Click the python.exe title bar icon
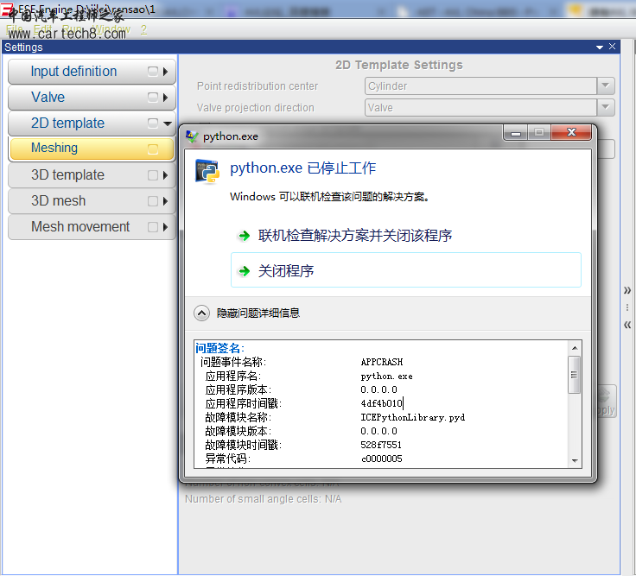Viewport: 636px width, 576px height. [192, 136]
